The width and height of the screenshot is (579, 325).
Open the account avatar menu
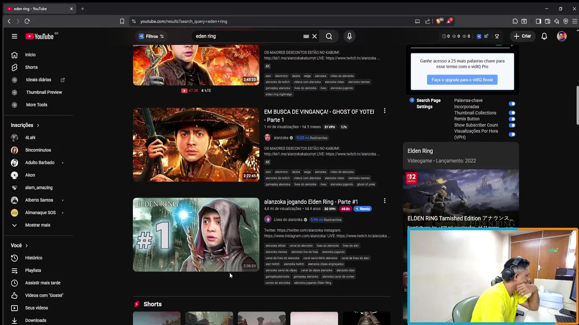[562, 36]
